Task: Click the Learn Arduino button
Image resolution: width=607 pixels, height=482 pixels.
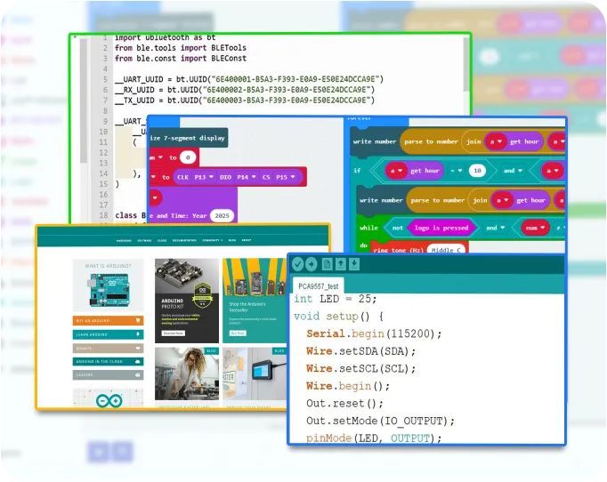Action: coord(108,334)
